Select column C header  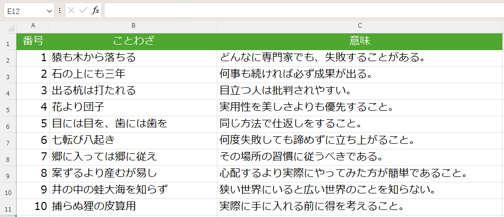pos(360,26)
